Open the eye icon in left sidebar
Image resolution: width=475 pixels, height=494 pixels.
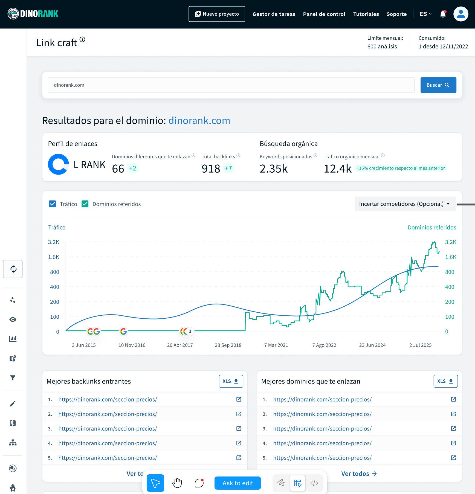pos(13,319)
